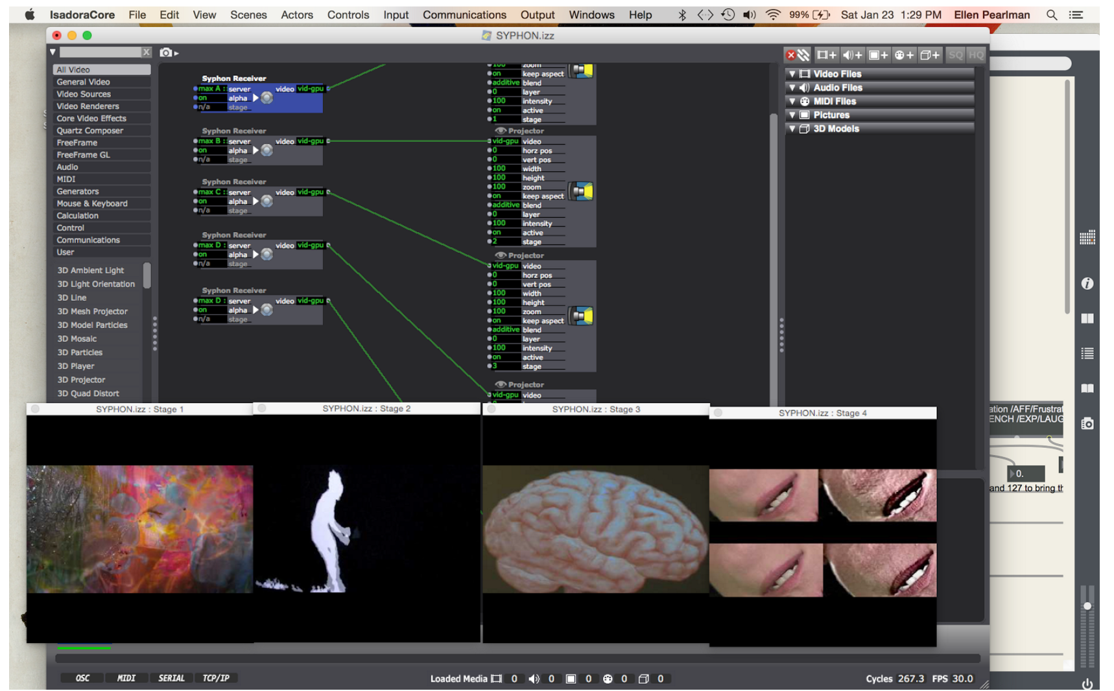Open the Windows menu
The height and width of the screenshot is (691, 1114).
pyautogui.click(x=591, y=14)
